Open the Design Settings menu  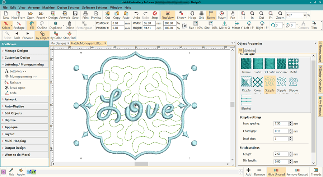[x=68, y=7]
